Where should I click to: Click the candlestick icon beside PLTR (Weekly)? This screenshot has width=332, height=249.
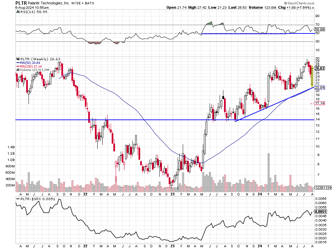point(17,59)
